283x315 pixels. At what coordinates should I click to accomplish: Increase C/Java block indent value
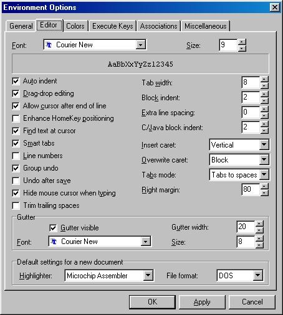point(264,124)
